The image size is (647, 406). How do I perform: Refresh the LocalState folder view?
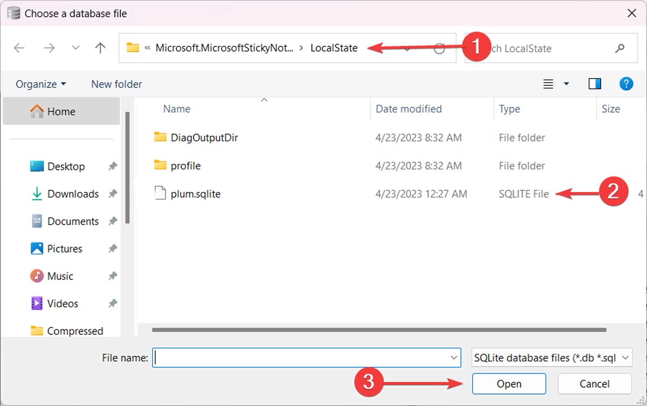tap(439, 48)
